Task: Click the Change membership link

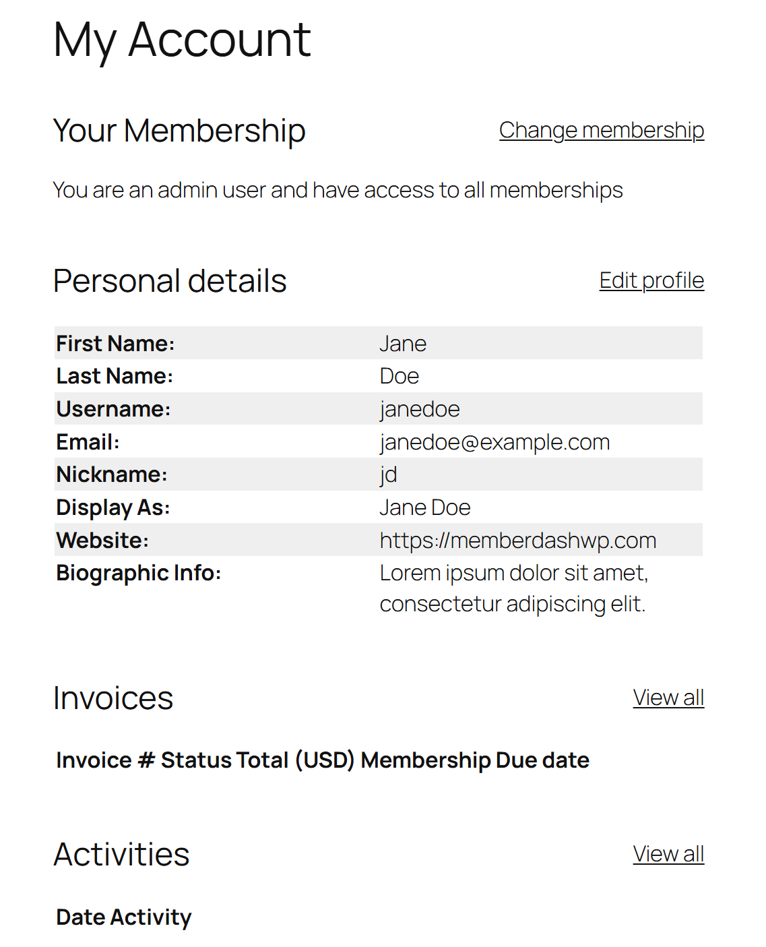Action: click(x=601, y=130)
